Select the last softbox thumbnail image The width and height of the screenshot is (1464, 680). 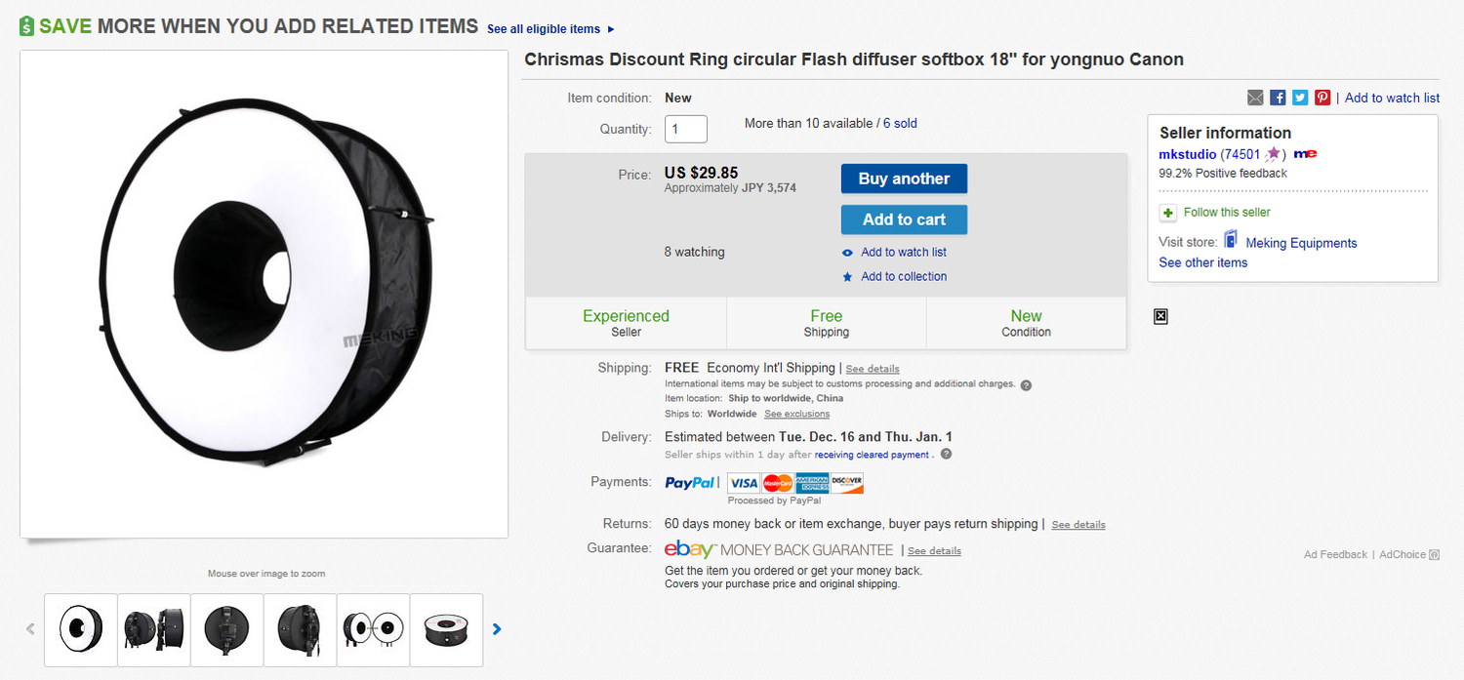coord(446,629)
